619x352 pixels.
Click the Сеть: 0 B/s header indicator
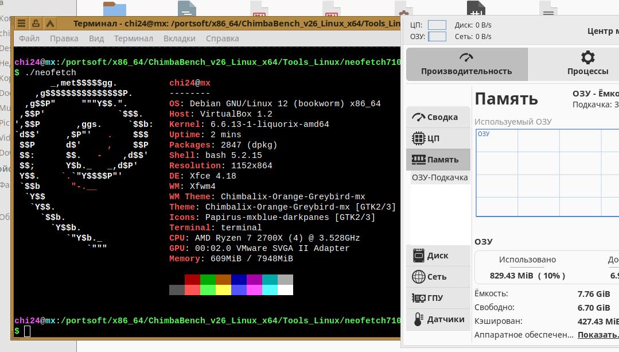click(x=473, y=36)
